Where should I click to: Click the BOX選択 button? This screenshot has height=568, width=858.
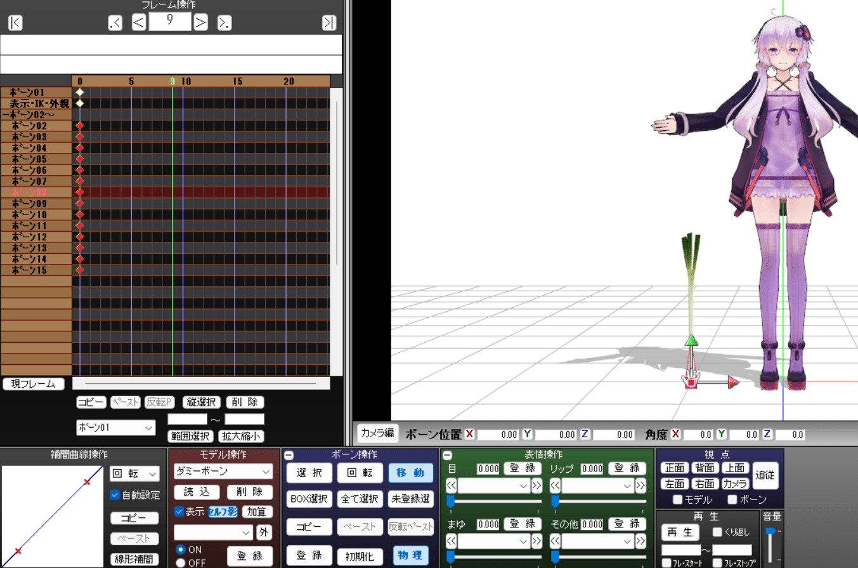(x=309, y=499)
